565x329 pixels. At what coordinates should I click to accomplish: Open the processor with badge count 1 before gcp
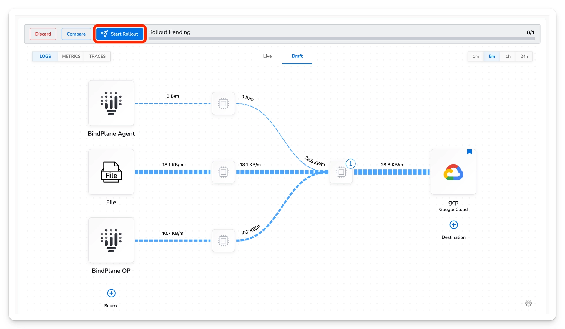(341, 172)
